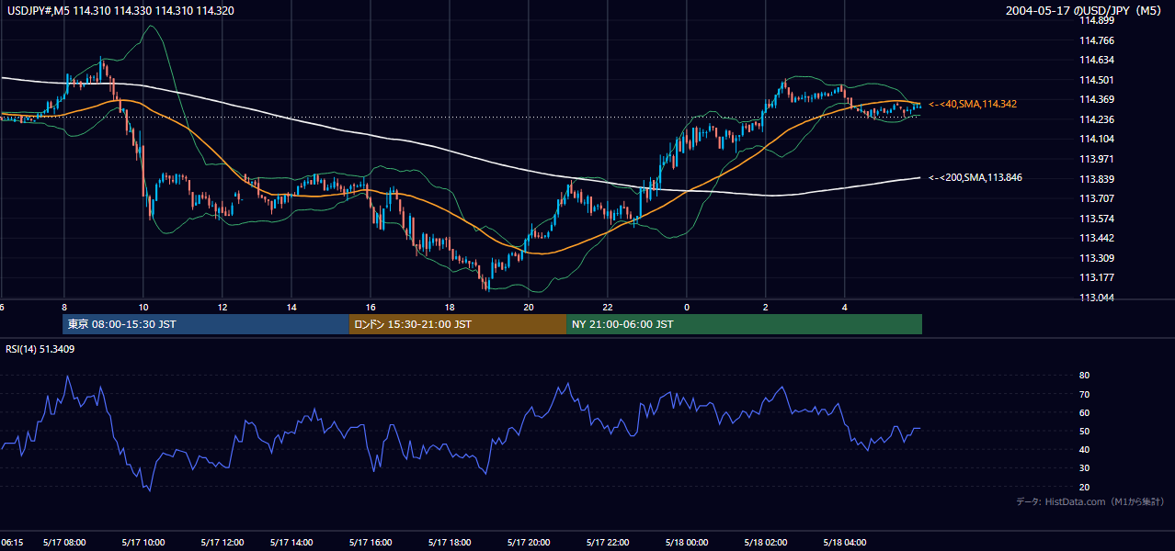Click price level 114.501 on the axis
The height and width of the screenshot is (551, 1175).
(x=1097, y=80)
